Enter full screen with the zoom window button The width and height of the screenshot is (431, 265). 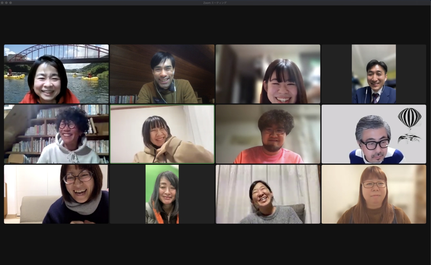pyautogui.click(x=11, y=3)
